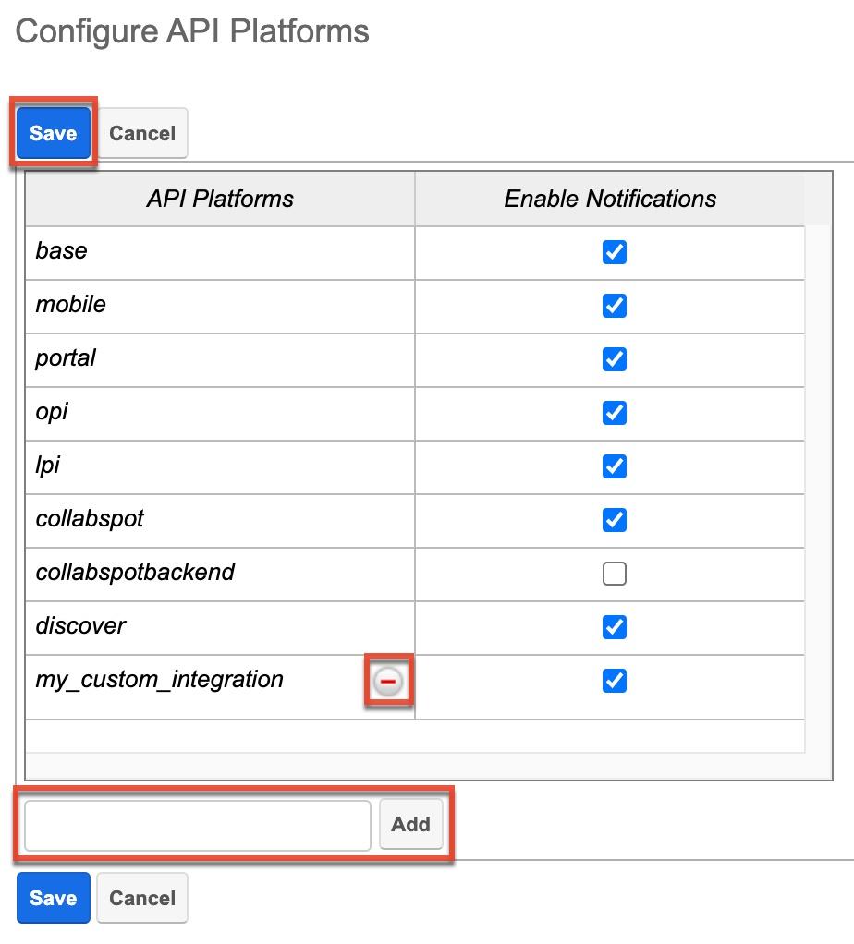
Task: Disable notifications for the base platform
Action: pos(614,252)
